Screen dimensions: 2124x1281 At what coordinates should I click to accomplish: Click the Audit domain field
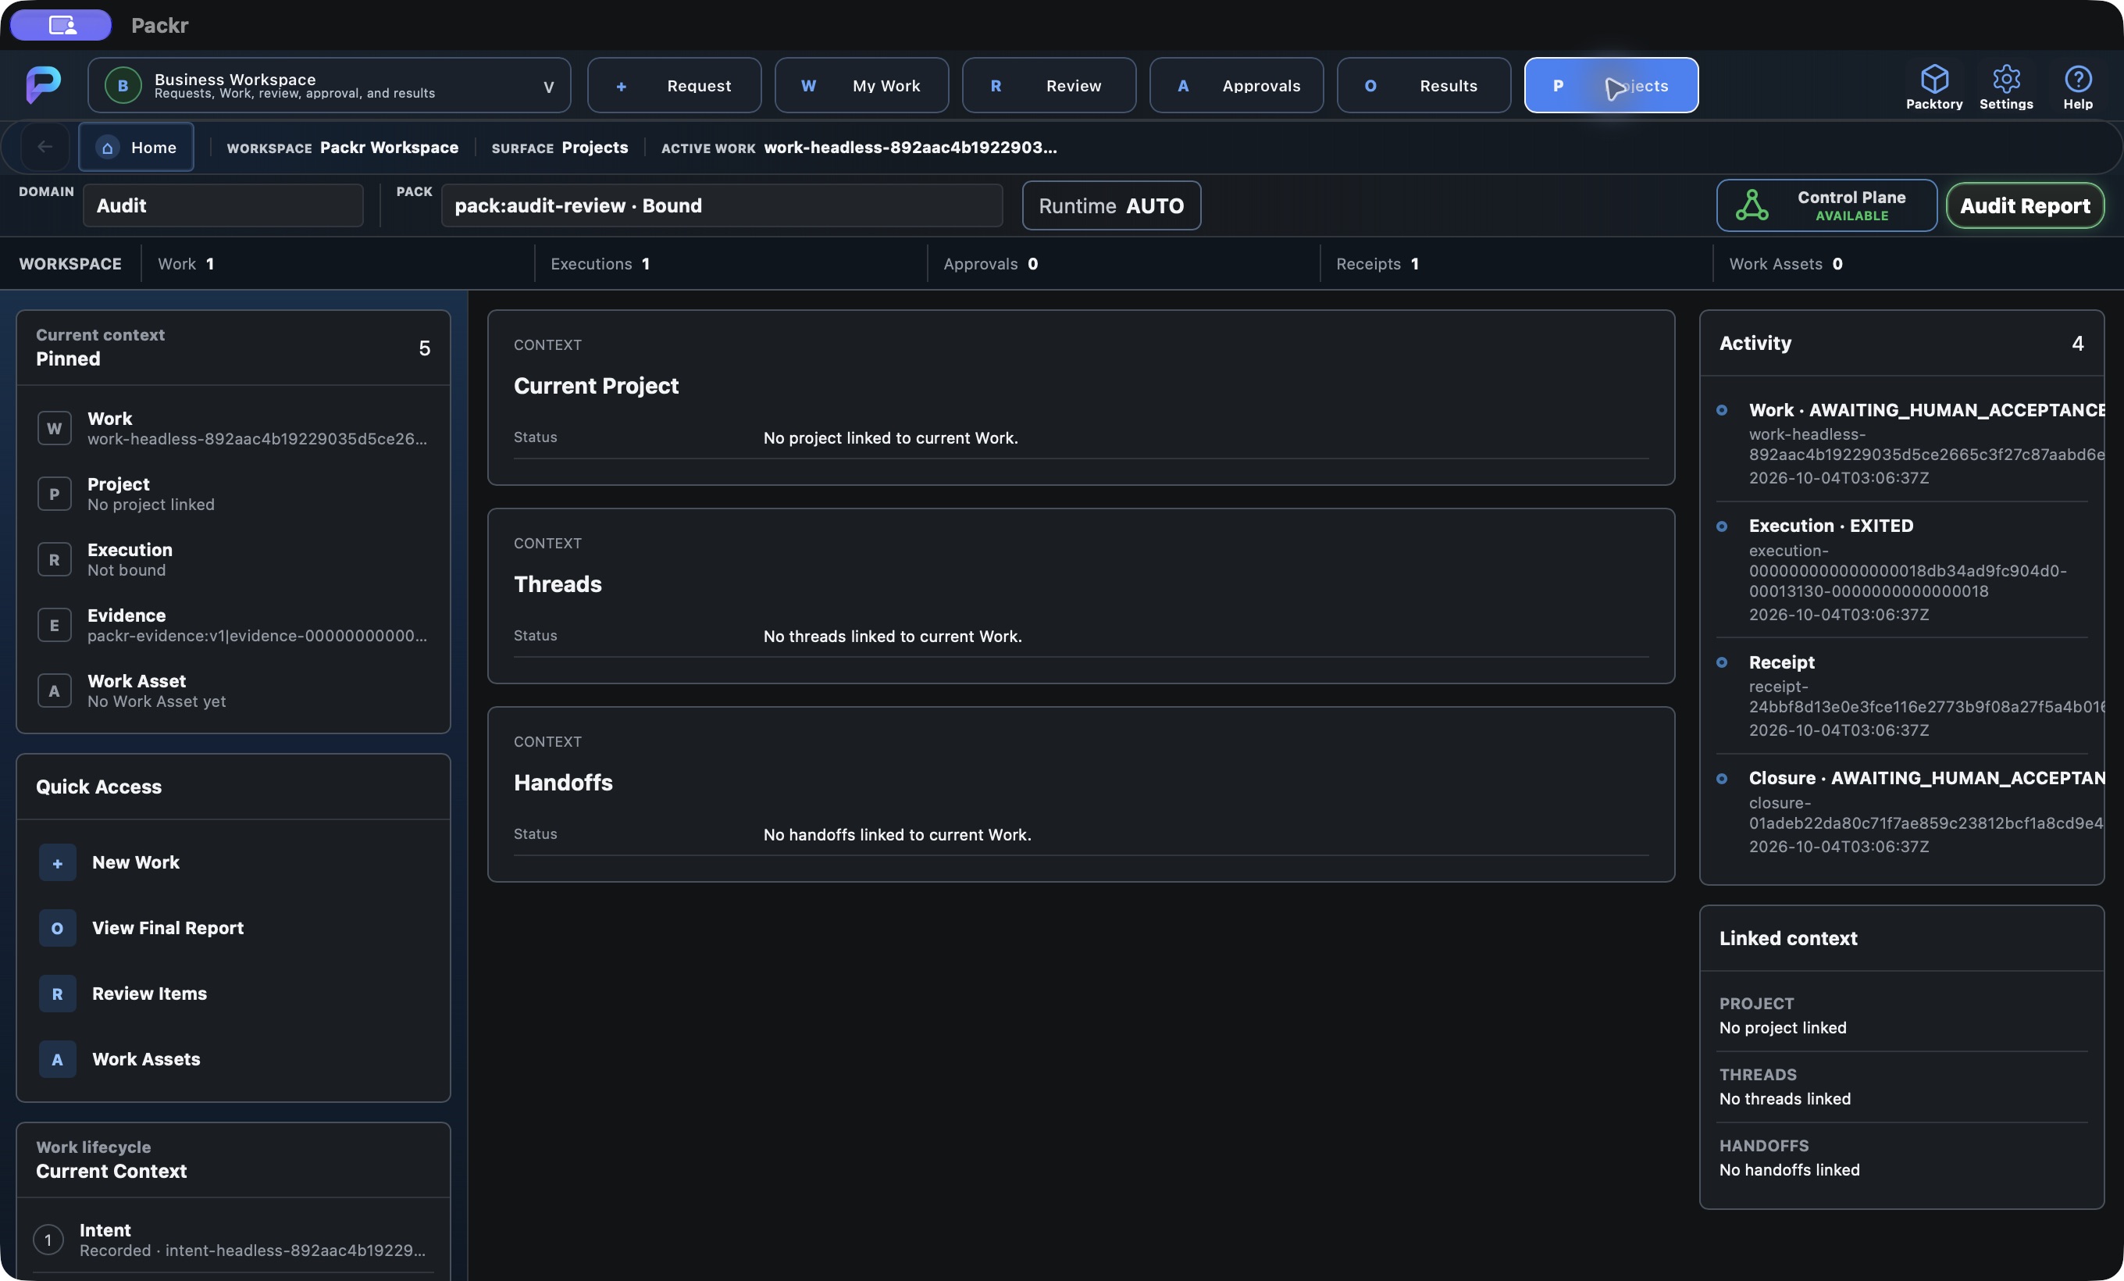pyautogui.click(x=223, y=205)
